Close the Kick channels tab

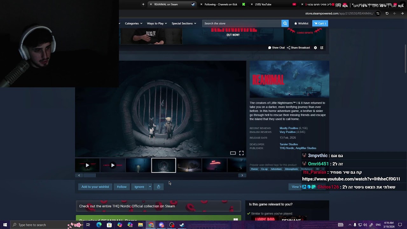click(x=201, y=4)
